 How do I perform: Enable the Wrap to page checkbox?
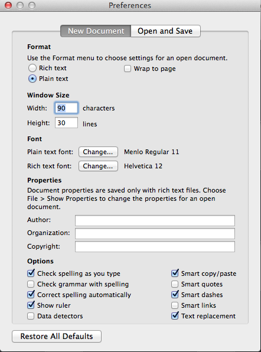pos(128,69)
